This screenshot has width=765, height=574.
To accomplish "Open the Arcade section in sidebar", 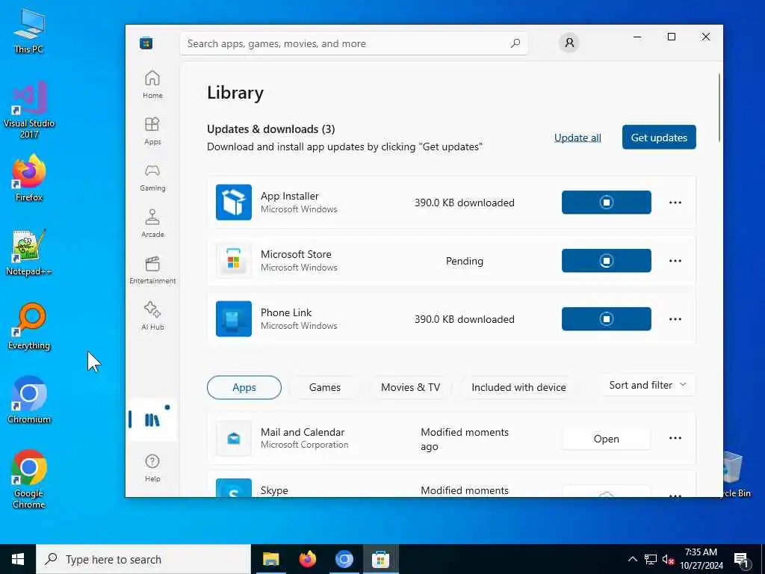I will 152,223.
